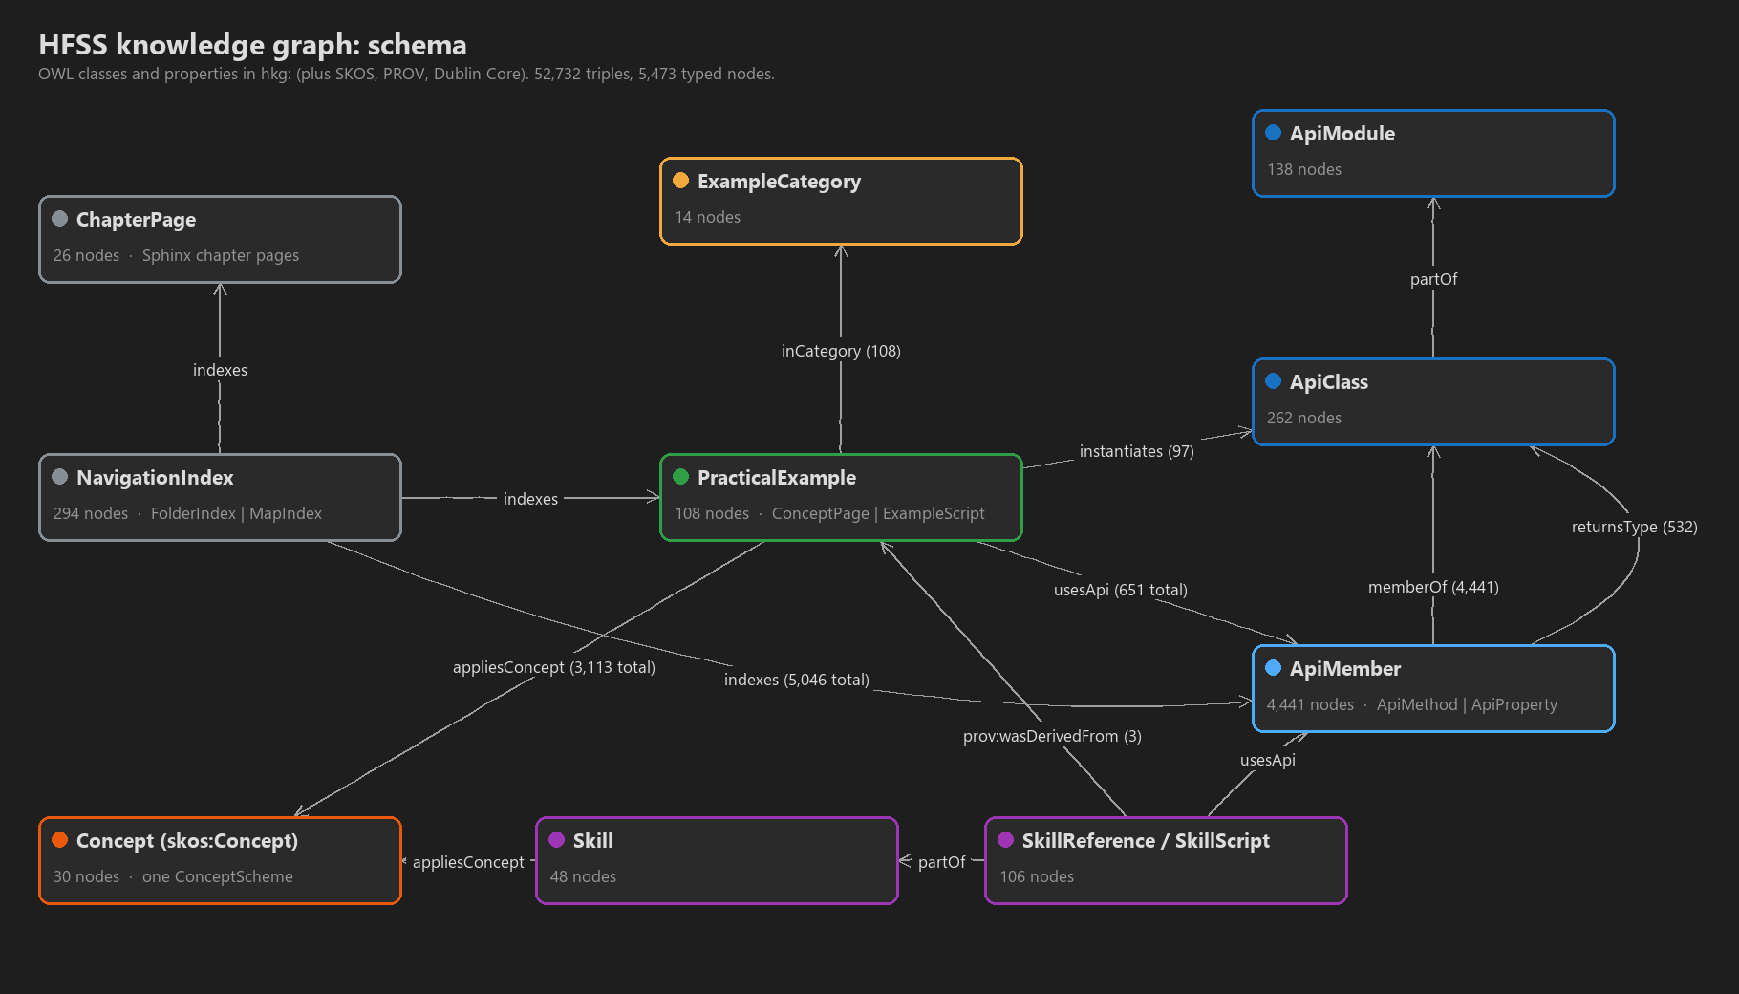
Task: Select the ApiClass node title
Action: tap(1328, 382)
